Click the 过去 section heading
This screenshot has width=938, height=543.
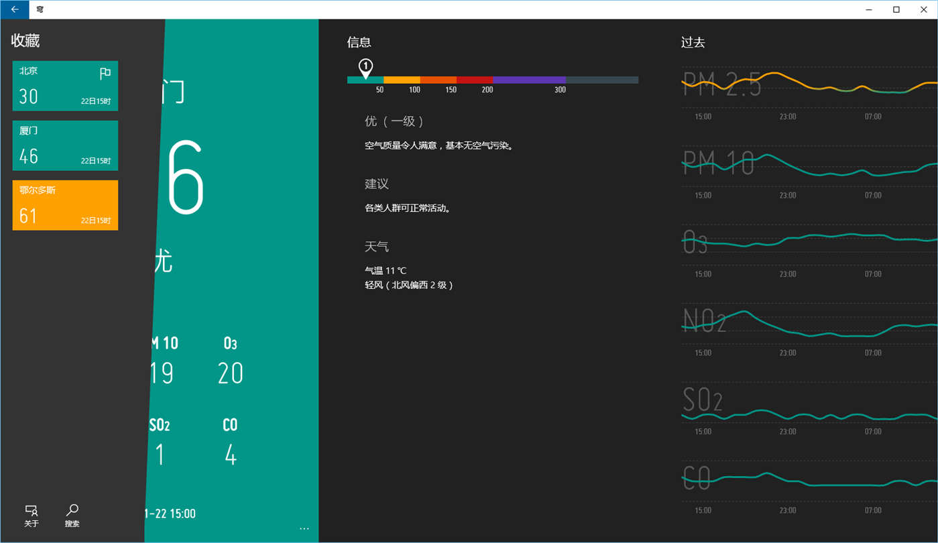pyautogui.click(x=693, y=42)
